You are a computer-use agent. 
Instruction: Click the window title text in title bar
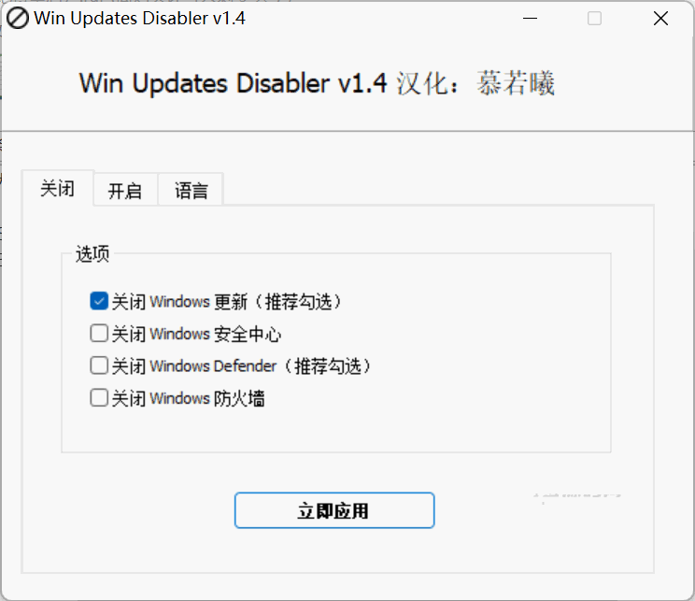coord(139,19)
